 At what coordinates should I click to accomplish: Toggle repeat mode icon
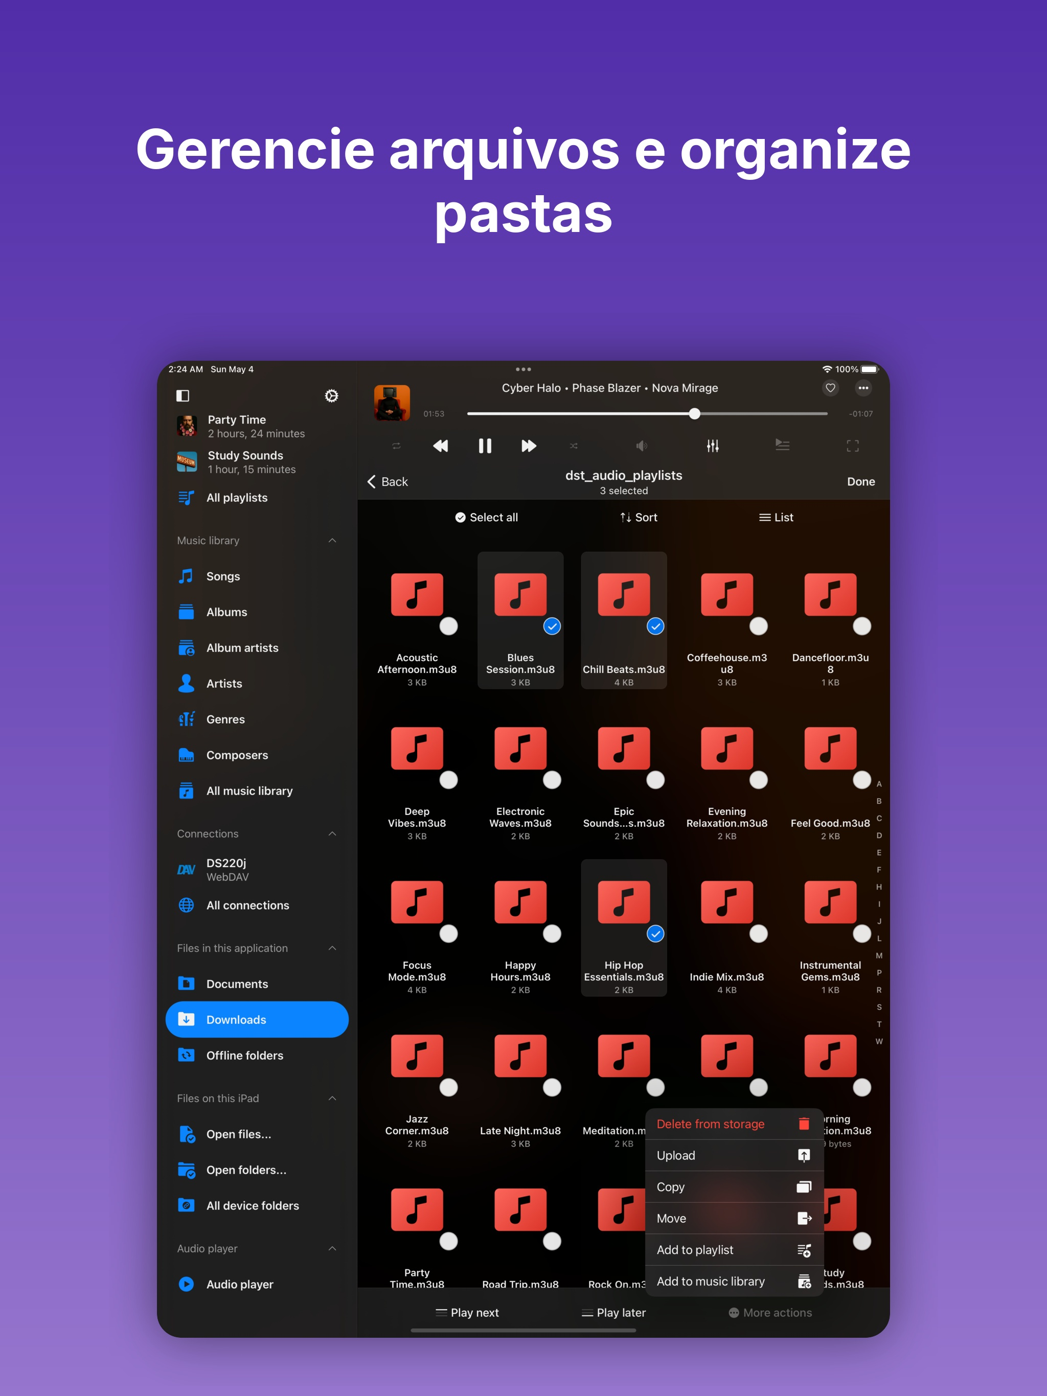click(x=397, y=446)
